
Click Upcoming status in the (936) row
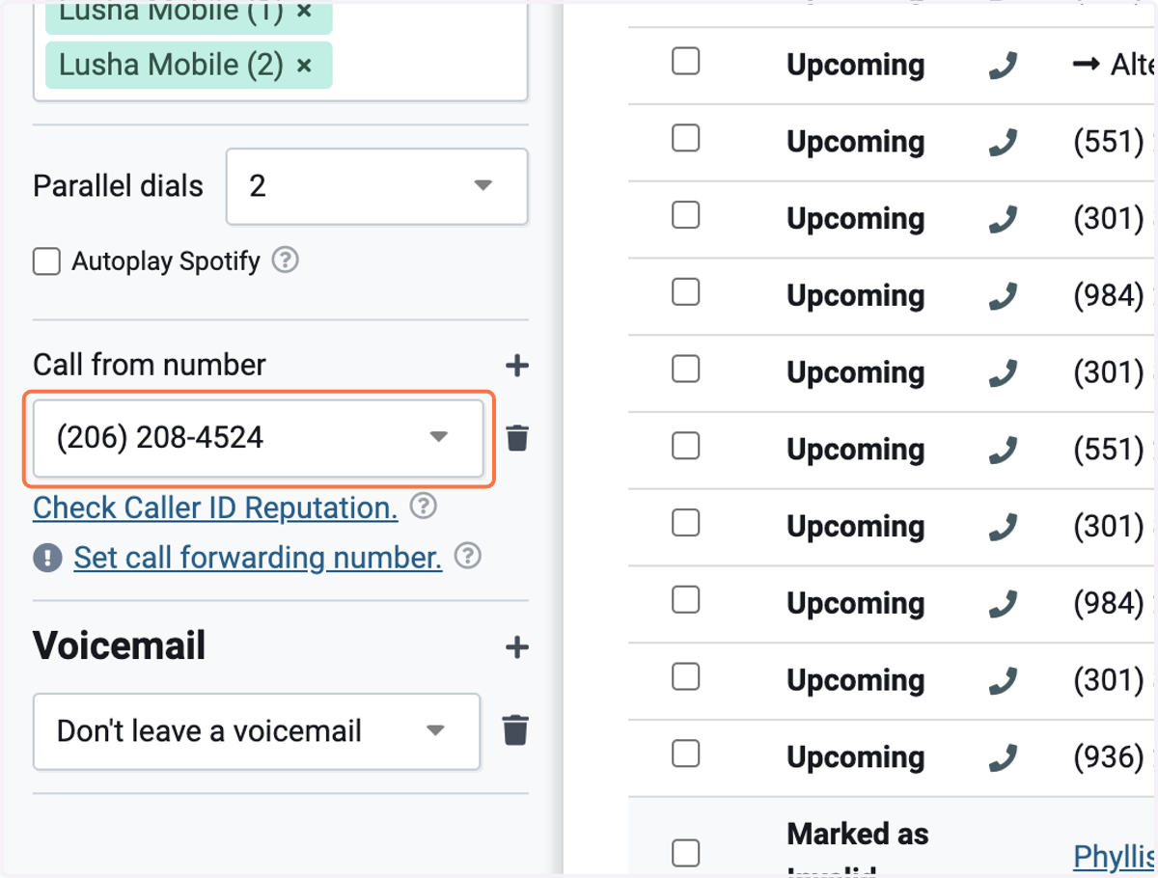tap(856, 758)
